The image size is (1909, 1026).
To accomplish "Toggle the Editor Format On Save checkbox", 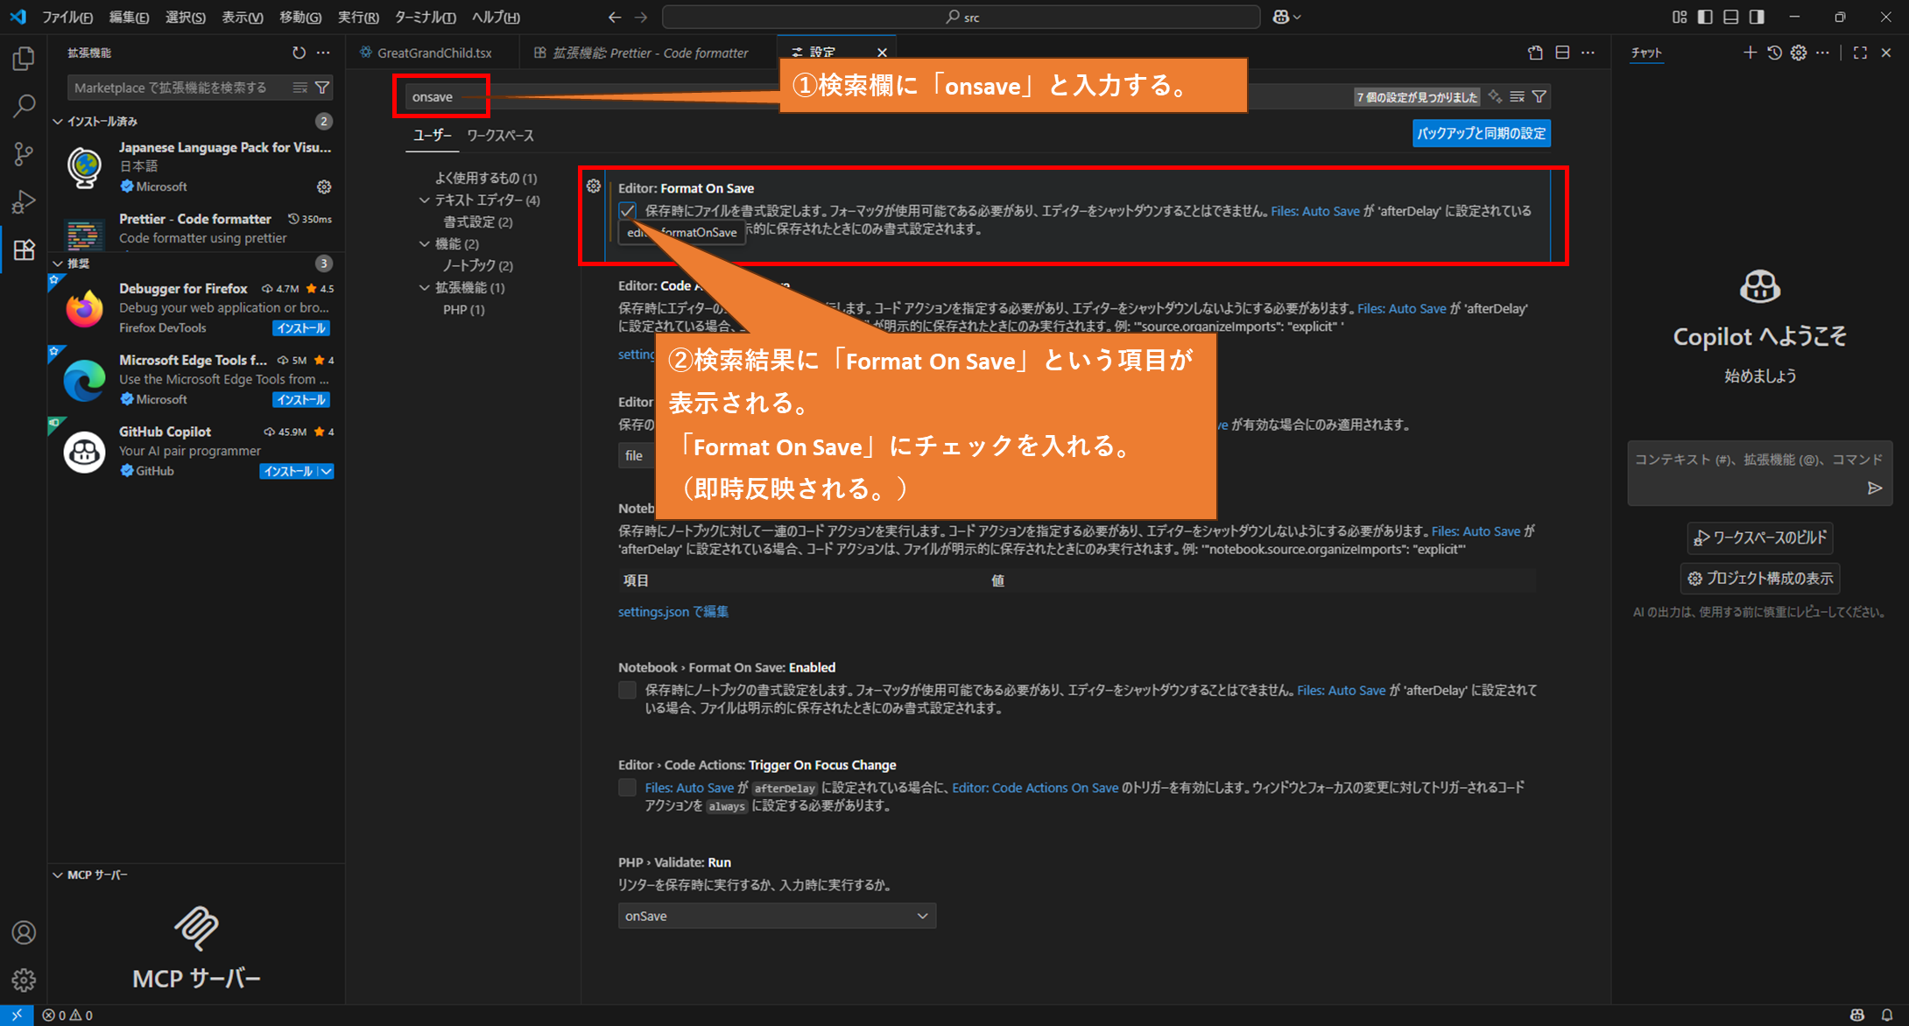I will tap(627, 211).
